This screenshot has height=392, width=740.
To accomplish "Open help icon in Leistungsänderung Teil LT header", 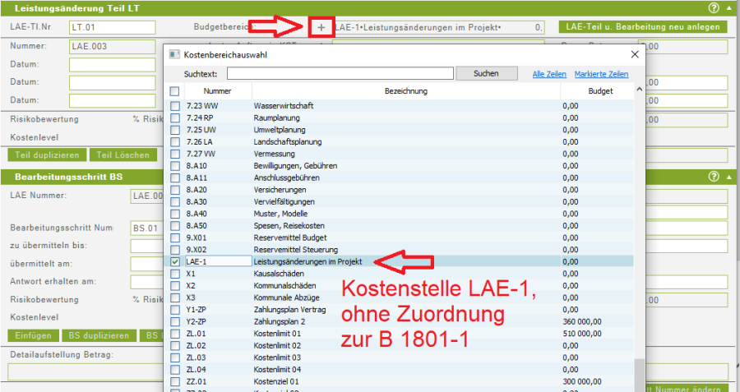I will [714, 7].
